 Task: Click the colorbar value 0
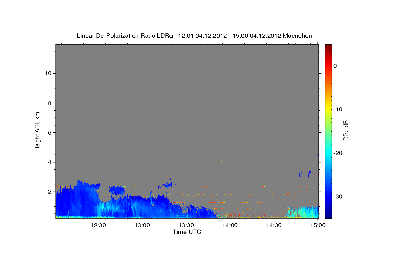point(335,66)
